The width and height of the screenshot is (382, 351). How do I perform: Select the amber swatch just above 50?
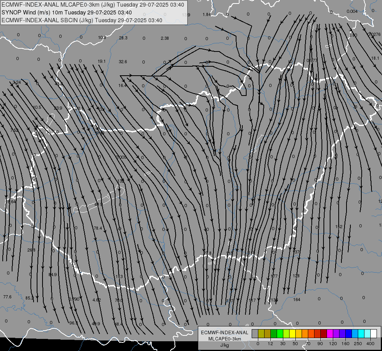[x=298, y=333]
